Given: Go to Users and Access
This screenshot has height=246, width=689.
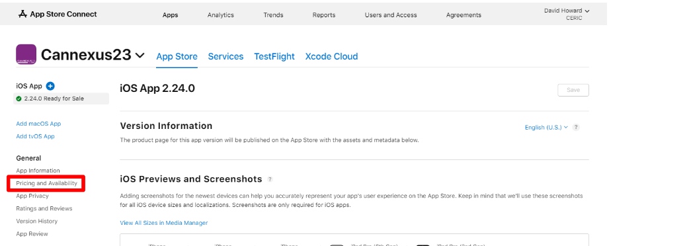Looking at the screenshot, I should click(391, 15).
